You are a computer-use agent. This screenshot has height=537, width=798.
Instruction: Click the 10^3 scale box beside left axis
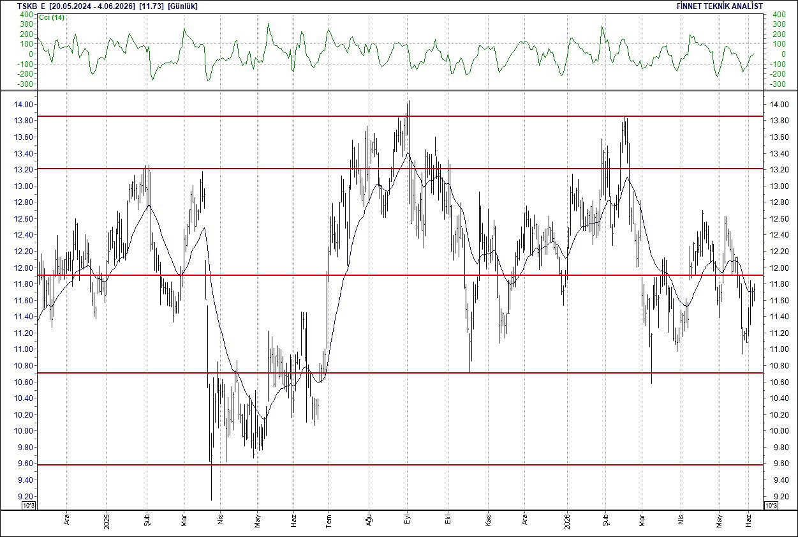29,505
